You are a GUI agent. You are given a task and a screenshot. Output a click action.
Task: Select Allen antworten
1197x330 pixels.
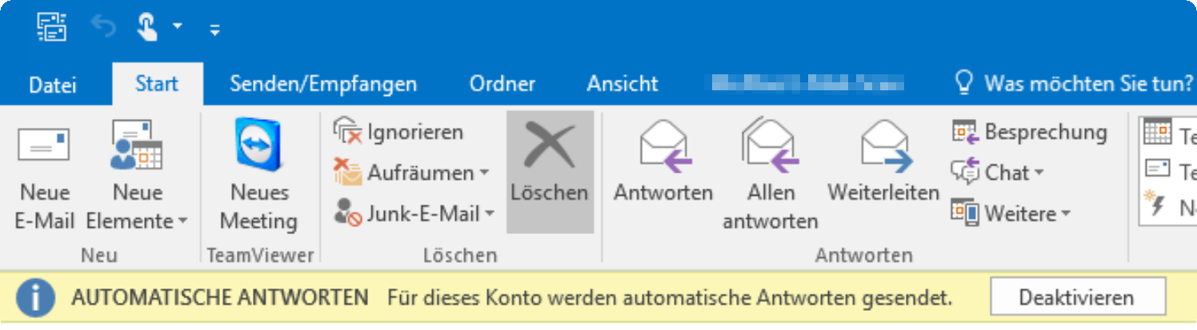point(770,173)
